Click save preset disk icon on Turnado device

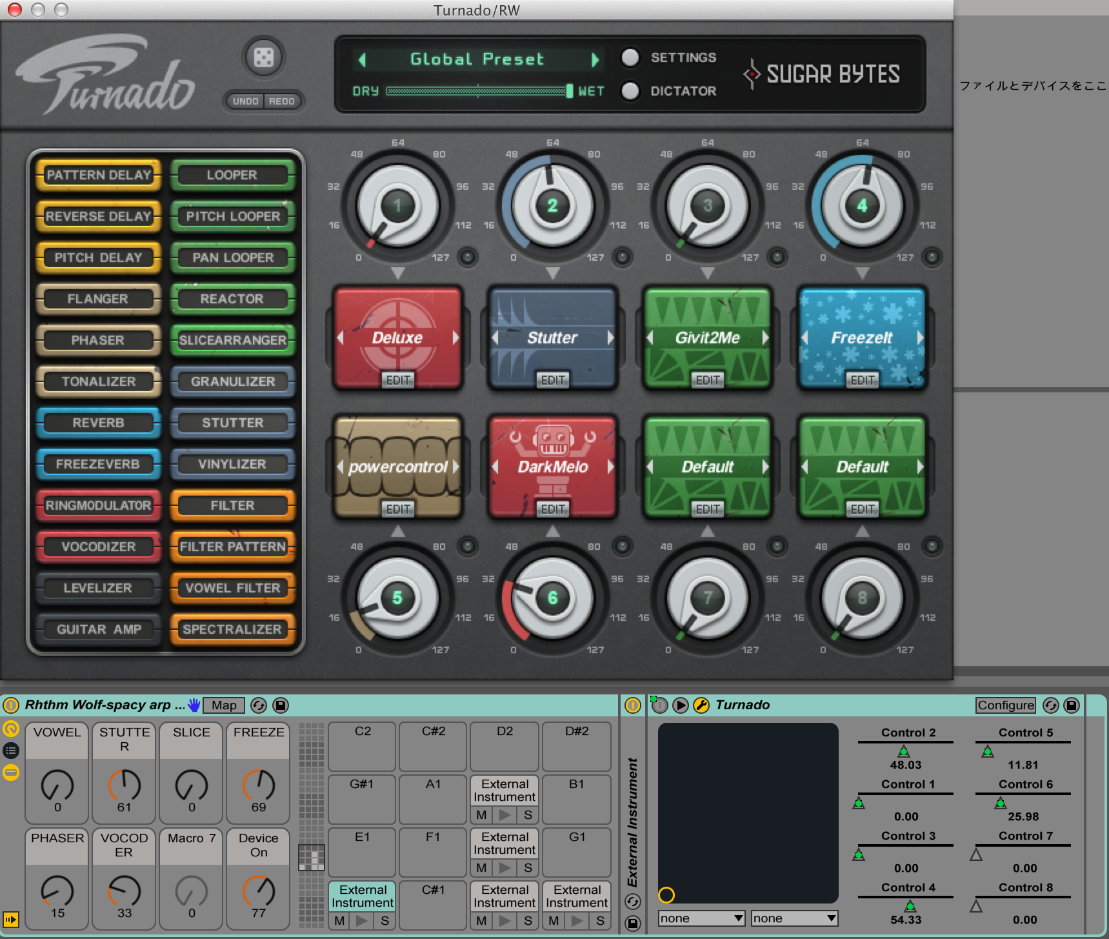pyautogui.click(x=1072, y=705)
